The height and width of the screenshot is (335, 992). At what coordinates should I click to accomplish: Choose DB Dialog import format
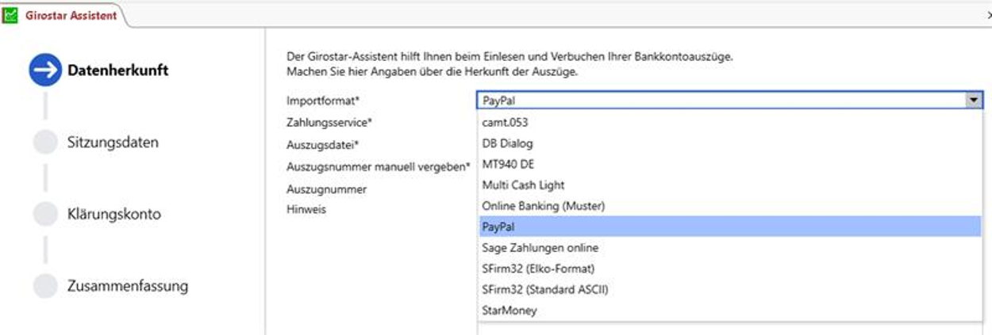tap(729, 143)
